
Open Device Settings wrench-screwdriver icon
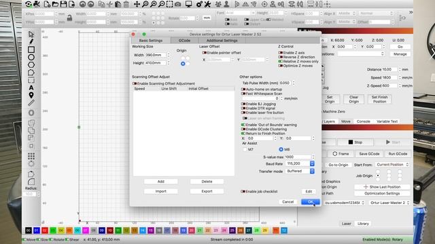coord(207,4)
